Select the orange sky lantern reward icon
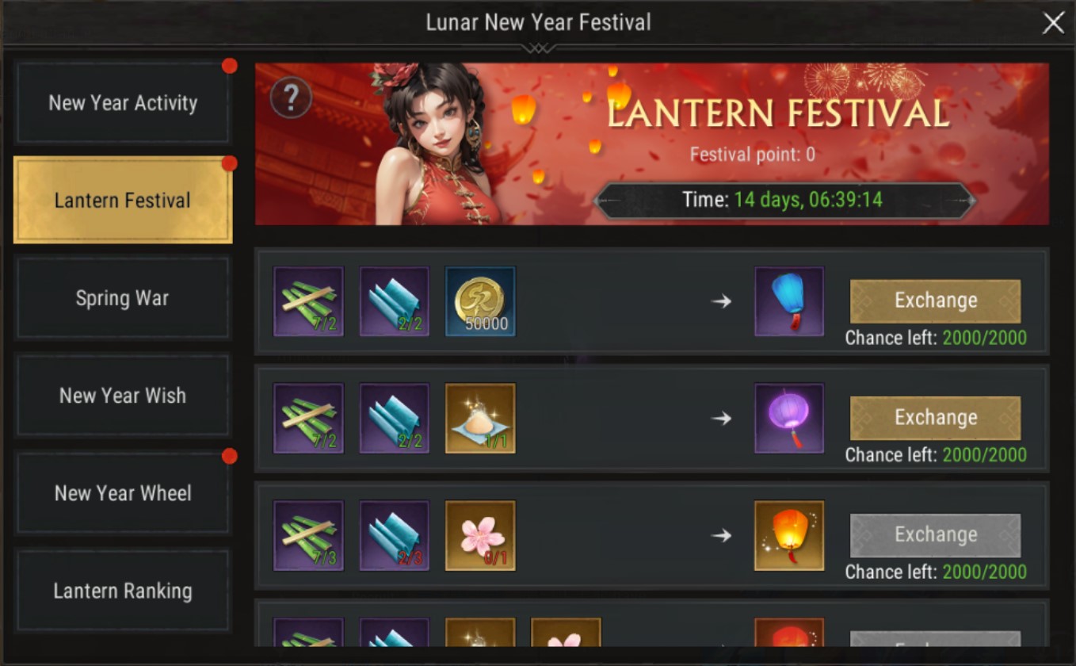Screen dimensions: 1076x666 [x=789, y=535]
